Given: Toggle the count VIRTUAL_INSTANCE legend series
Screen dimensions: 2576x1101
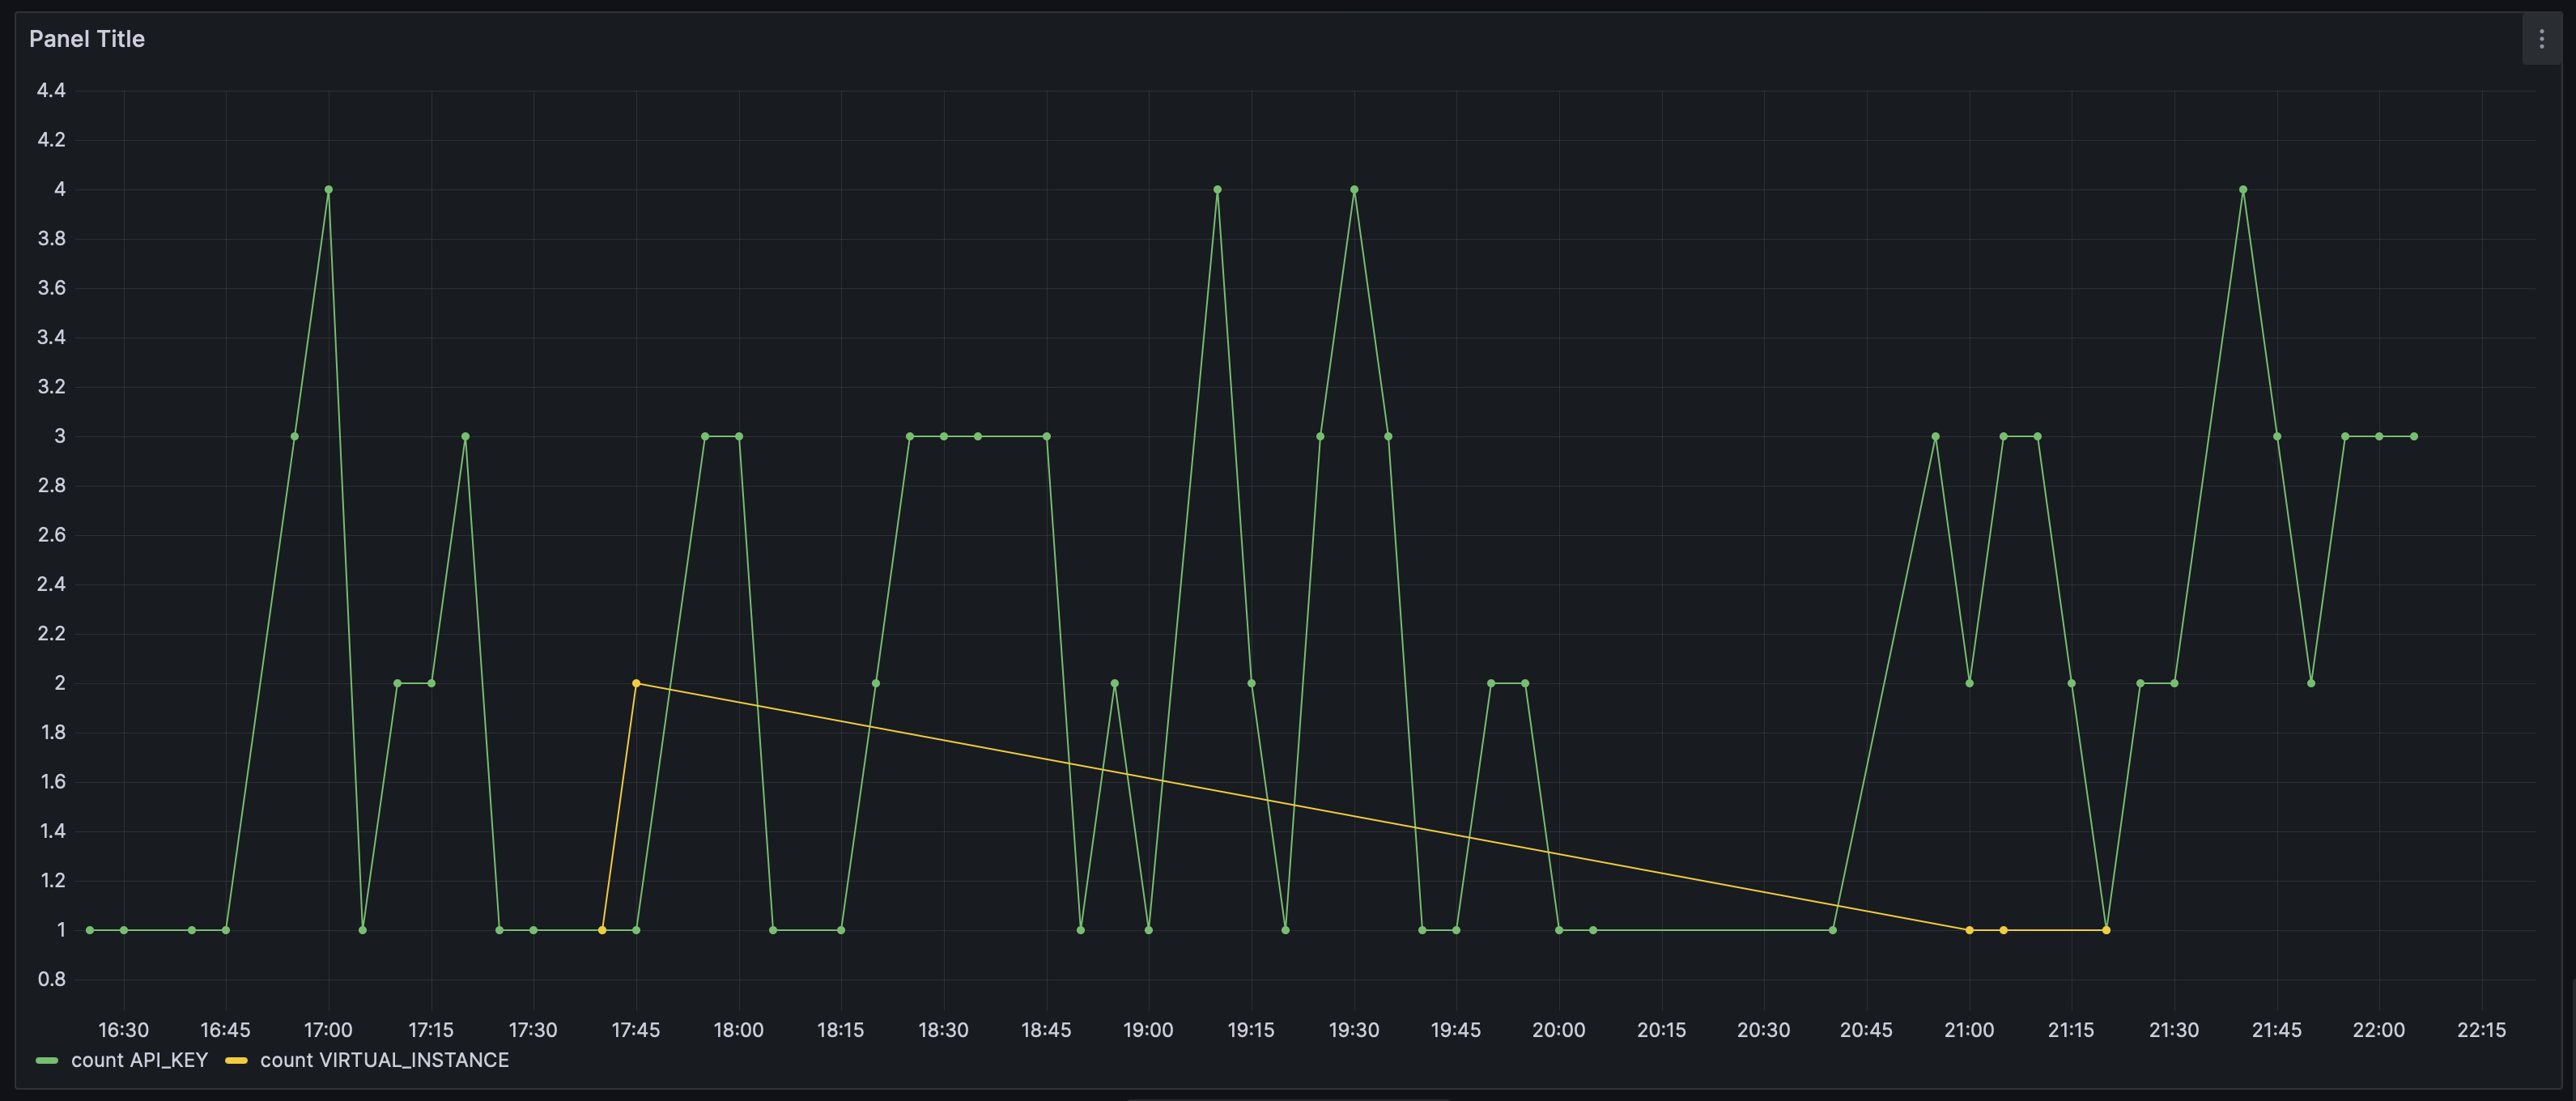Looking at the screenshot, I should click(x=384, y=1060).
